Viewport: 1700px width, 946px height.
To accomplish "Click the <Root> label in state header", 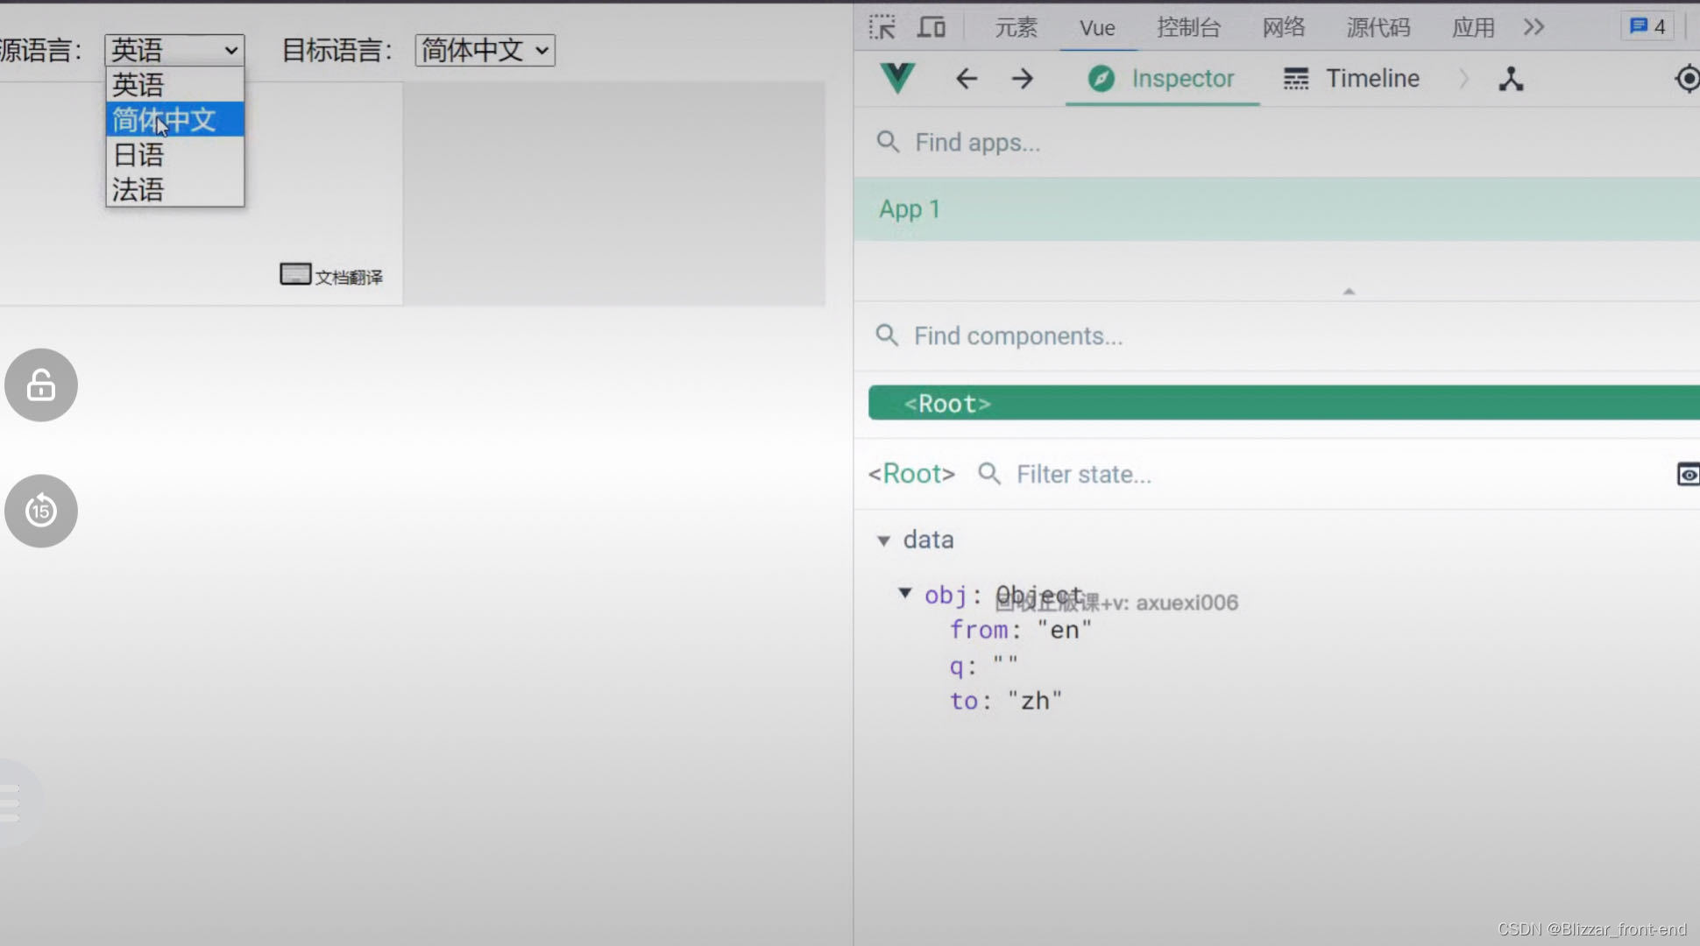I will tap(911, 474).
